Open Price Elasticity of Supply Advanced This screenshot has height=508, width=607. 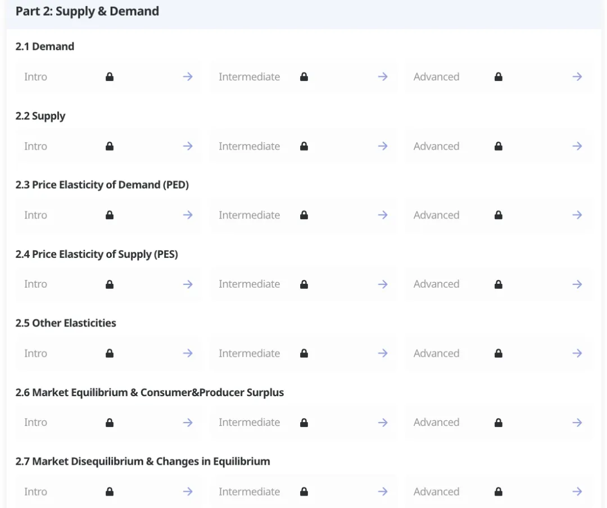click(x=436, y=284)
